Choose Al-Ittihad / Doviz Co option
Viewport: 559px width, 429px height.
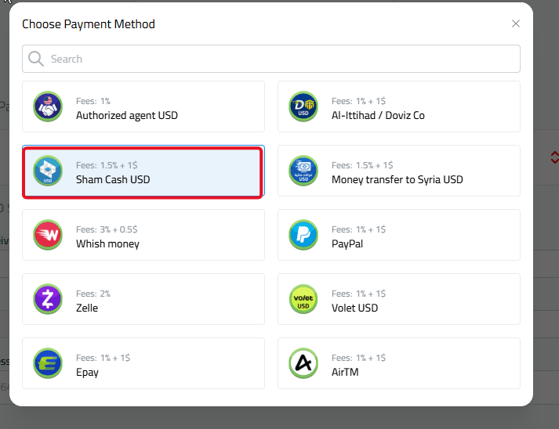[399, 106]
